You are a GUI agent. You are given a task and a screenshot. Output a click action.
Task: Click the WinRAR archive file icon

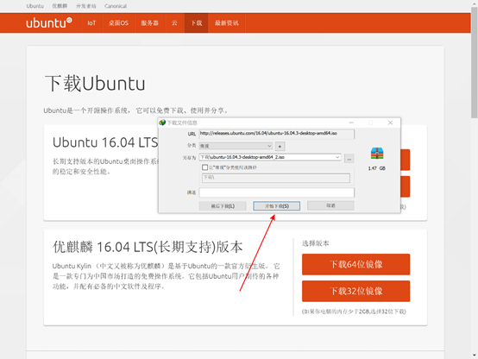[377, 153]
